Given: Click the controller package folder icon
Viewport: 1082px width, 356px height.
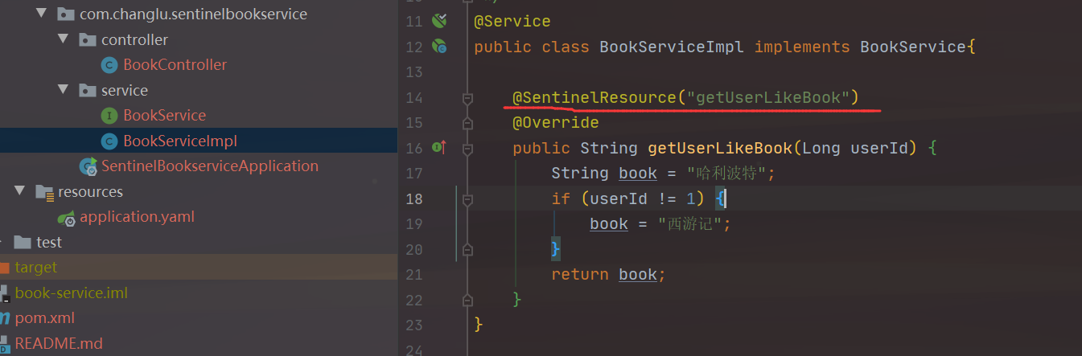Looking at the screenshot, I should click(x=88, y=39).
